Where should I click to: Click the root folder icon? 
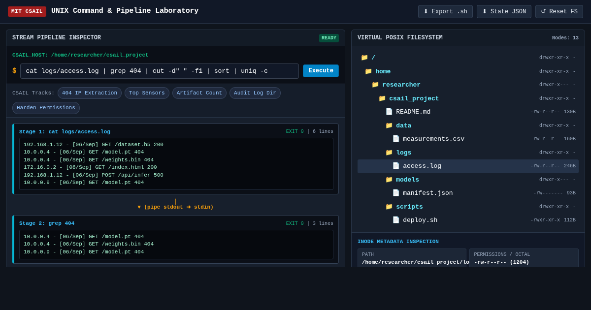tap(364, 58)
